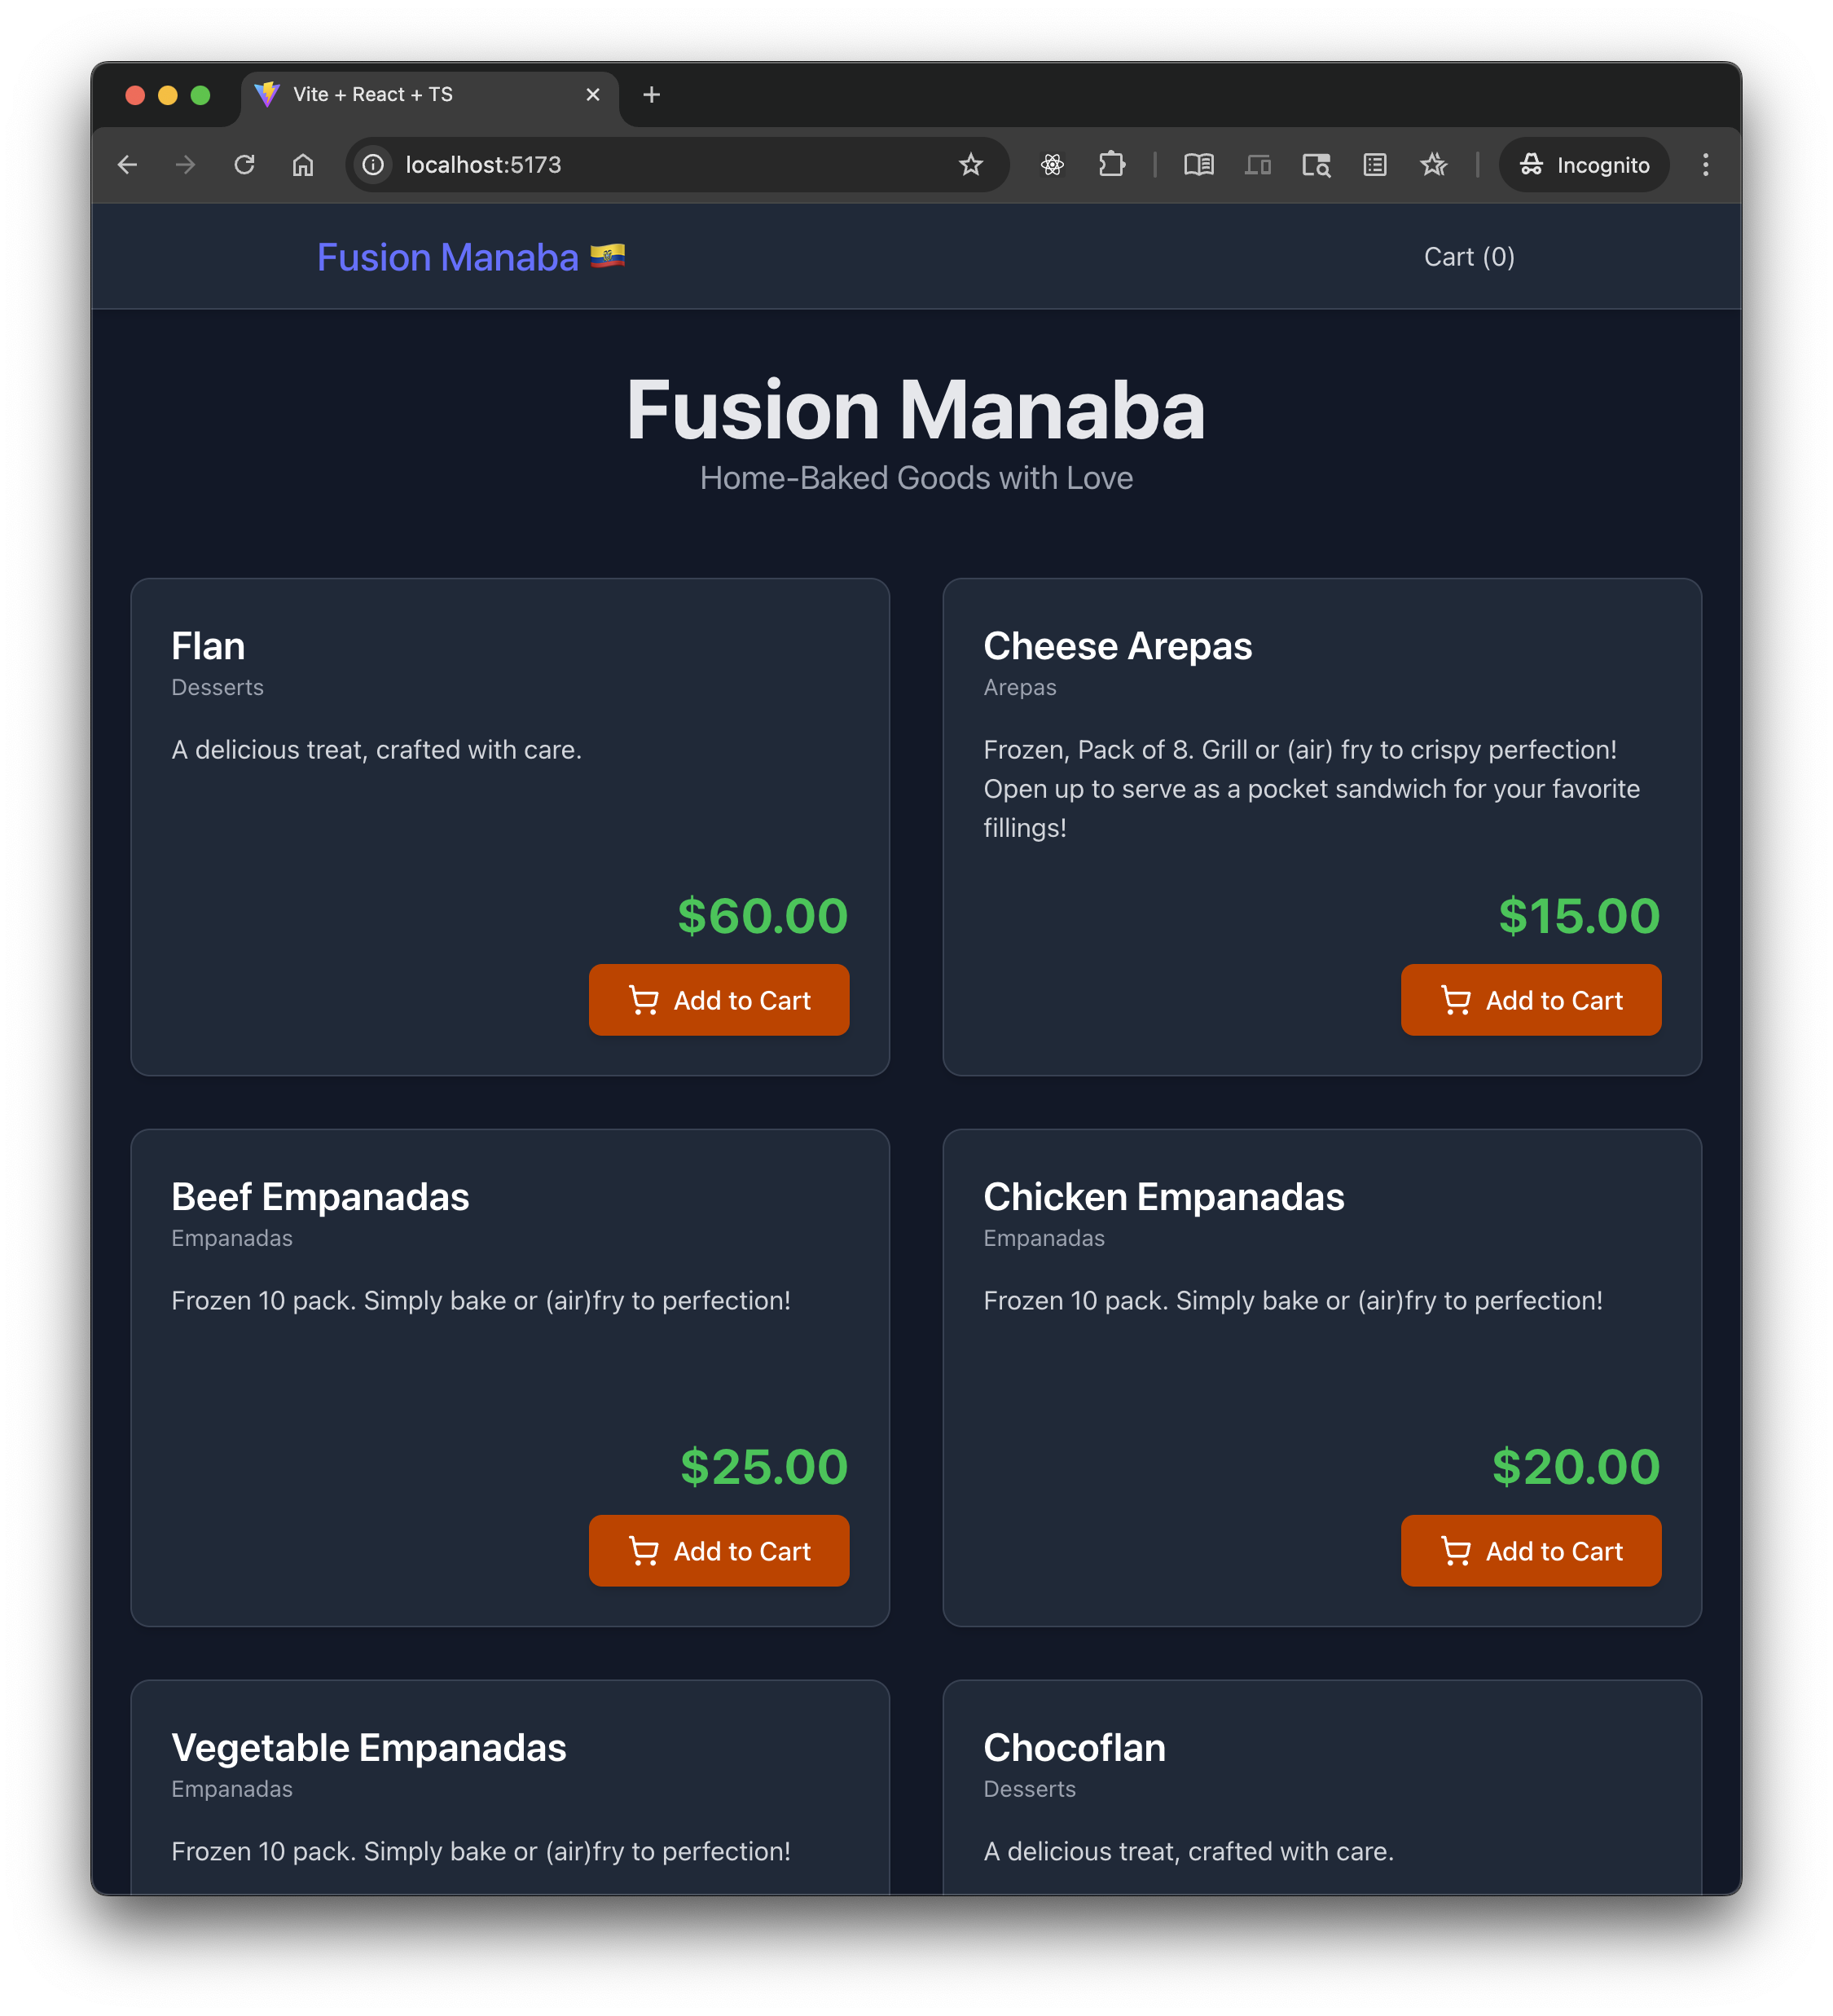This screenshot has width=1833, height=2016.
Task: Reload the localhost page
Action: click(x=244, y=165)
